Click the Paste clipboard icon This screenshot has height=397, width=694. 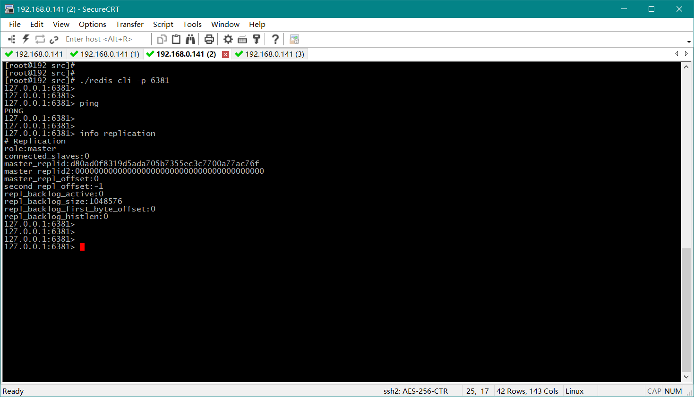tap(176, 39)
